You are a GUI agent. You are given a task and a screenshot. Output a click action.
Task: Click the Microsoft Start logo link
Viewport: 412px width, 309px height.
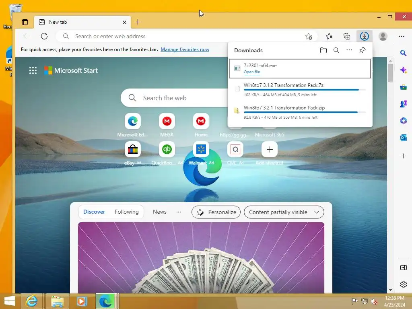pyautogui.click(x=71, y=70)
